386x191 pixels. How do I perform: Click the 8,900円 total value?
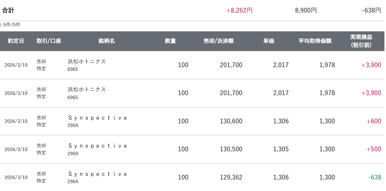click(x=306, y=10)
